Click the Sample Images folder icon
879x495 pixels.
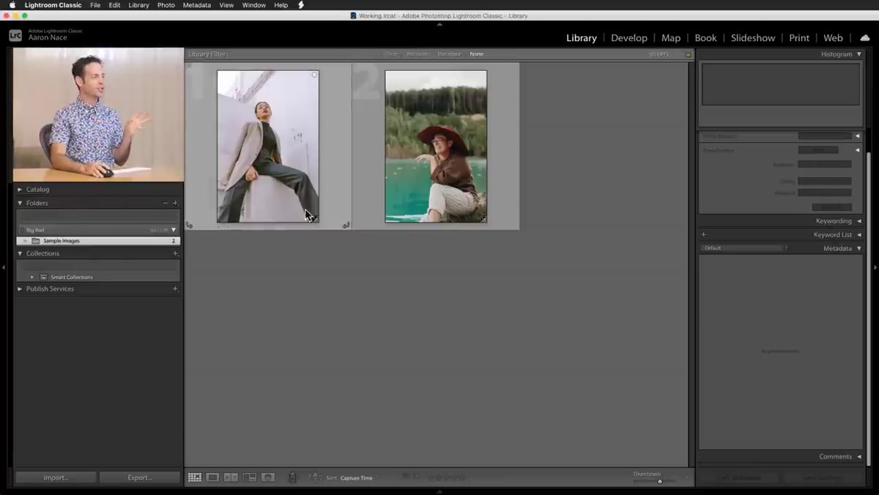click(x=36, y=241)
